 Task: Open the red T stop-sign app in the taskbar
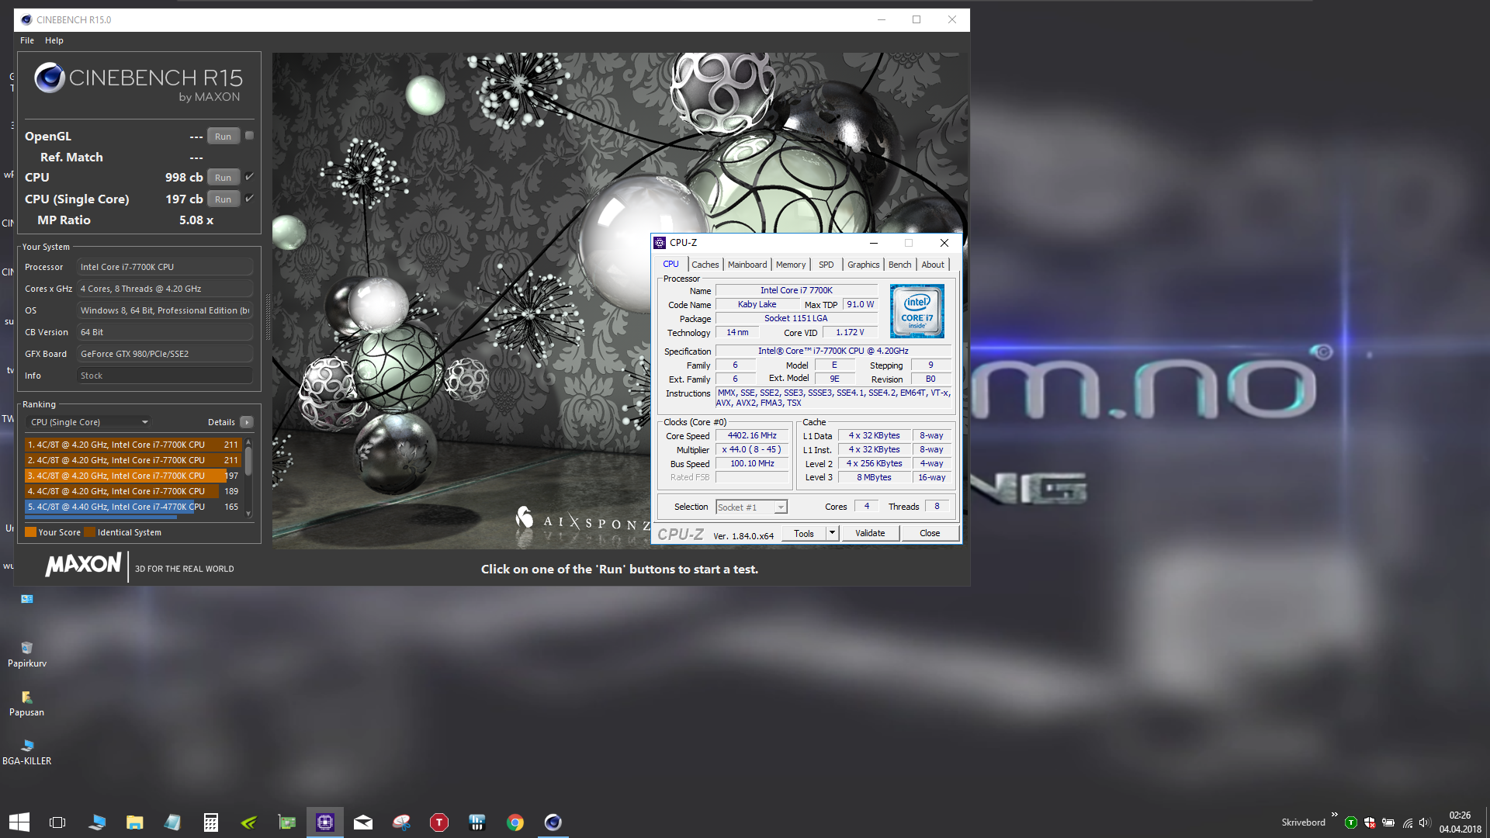(439, 822)
